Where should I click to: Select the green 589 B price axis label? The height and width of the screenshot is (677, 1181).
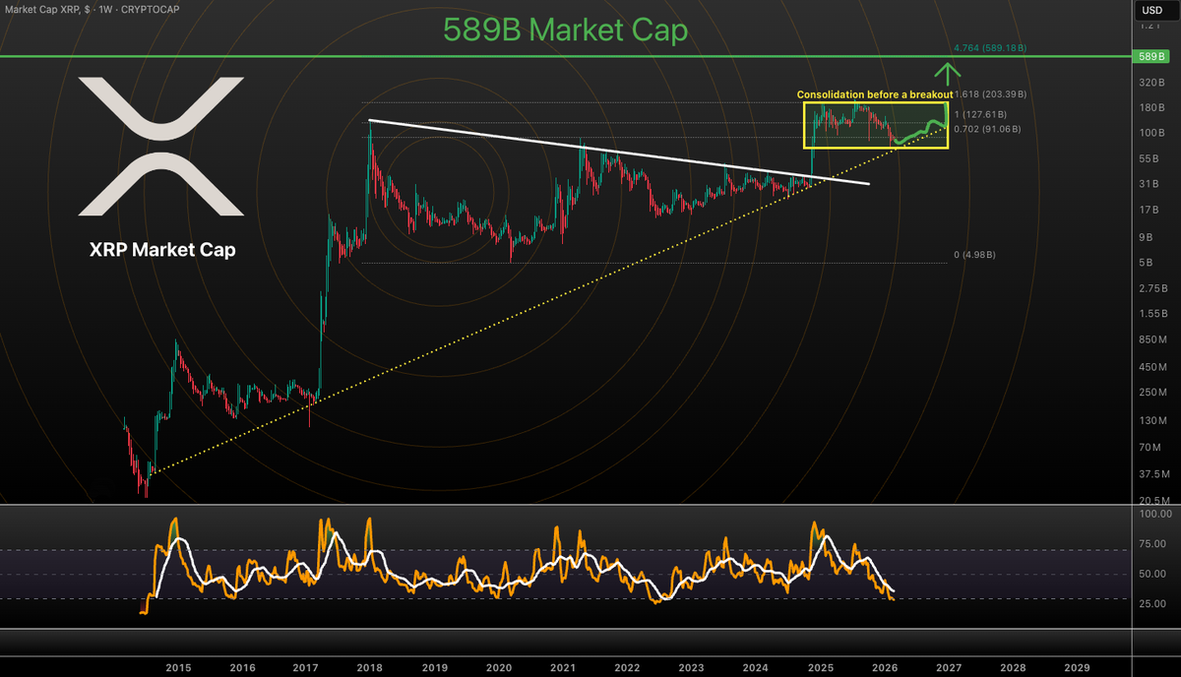pyautogui.click(x=1152, y=58)
